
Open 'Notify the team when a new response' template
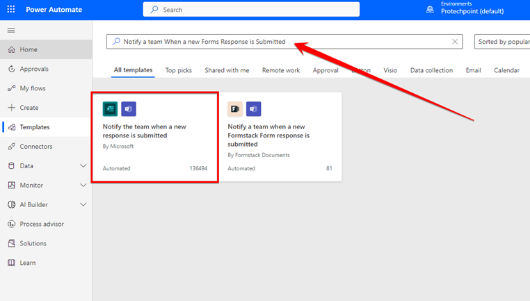click(x=145, y=131)
